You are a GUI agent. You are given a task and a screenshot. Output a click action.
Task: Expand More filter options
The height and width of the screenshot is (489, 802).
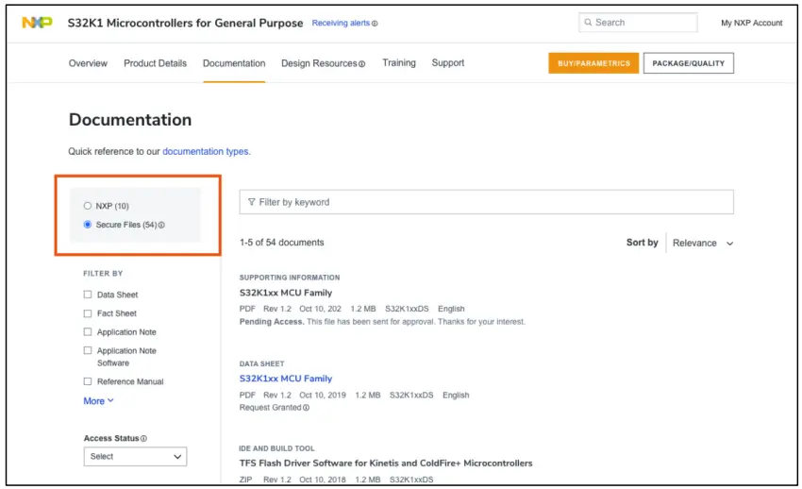(x=98, y=401)
